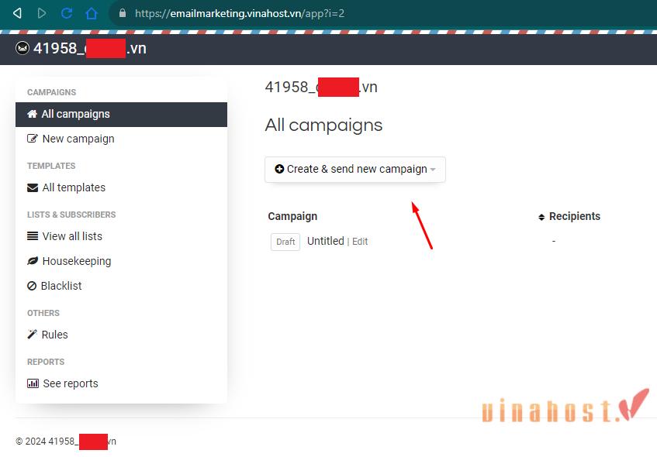Expand the Create & send campaign dropdown caret
657x457 pixels.
pos(433,170)
